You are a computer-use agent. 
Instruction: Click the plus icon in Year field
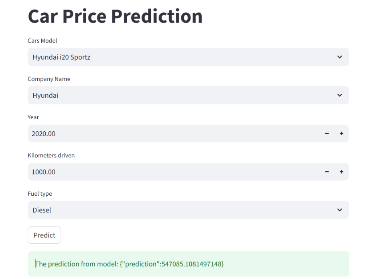tap(341, 134)
